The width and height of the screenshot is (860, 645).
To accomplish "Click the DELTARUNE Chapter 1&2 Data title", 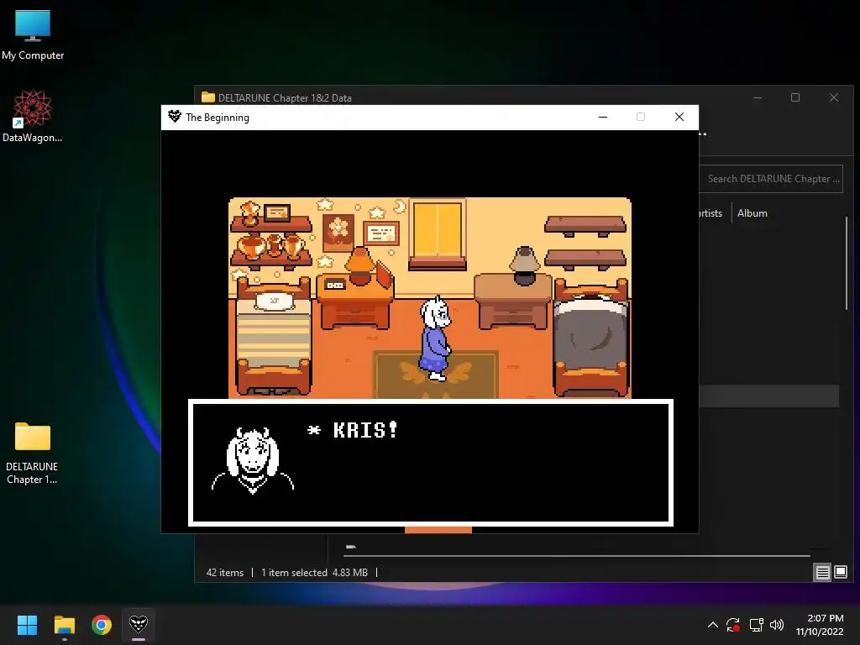I will (x=285, y=97).
